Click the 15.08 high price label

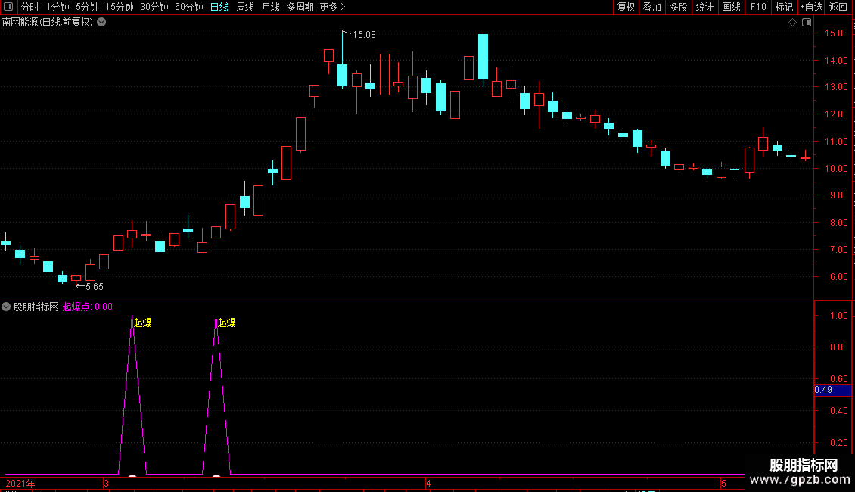364,35
